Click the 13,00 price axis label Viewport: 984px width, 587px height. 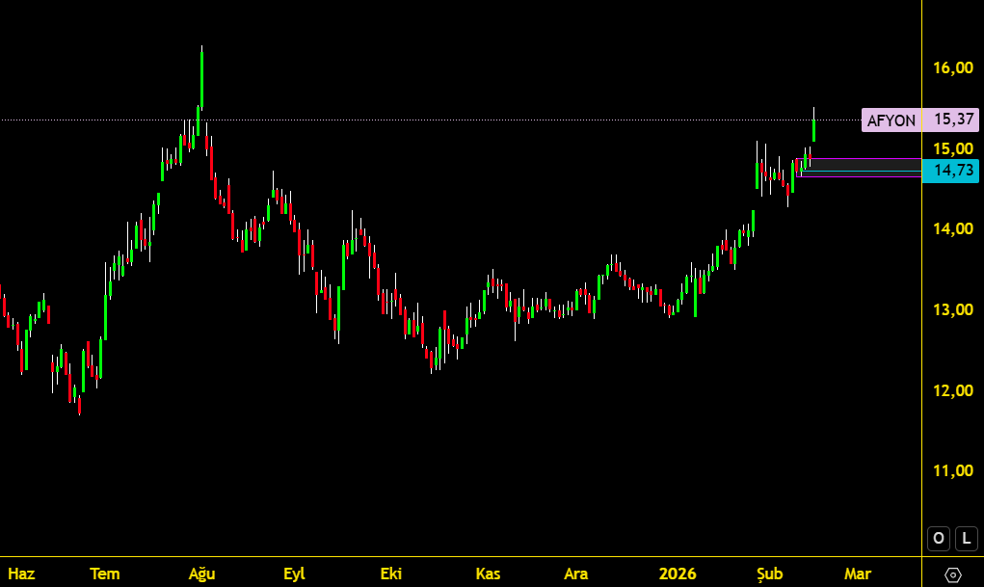click(952, 309)
